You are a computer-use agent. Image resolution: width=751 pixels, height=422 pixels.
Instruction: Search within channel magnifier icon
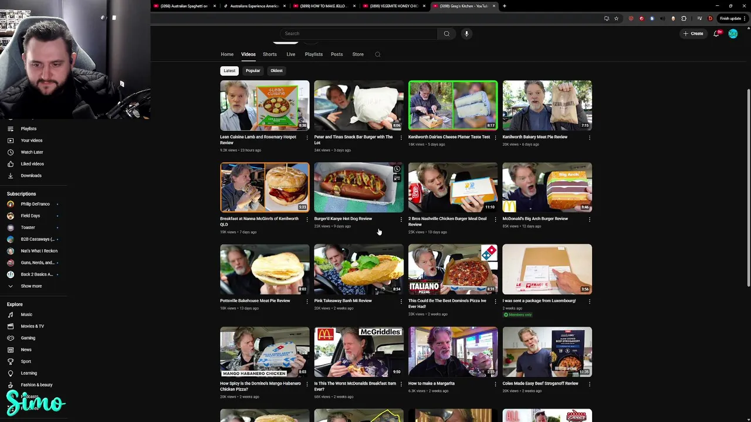click(378, 55)
